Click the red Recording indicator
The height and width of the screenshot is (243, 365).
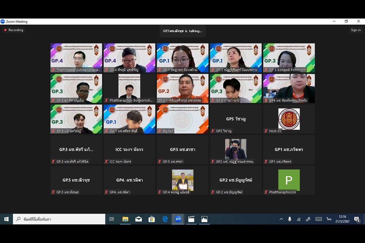tap(14, 30)
